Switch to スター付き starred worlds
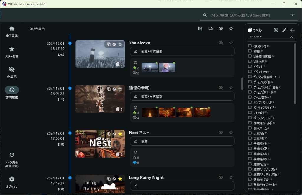The height and width of the screenshot is (195, 302). [x=12, y=52]
